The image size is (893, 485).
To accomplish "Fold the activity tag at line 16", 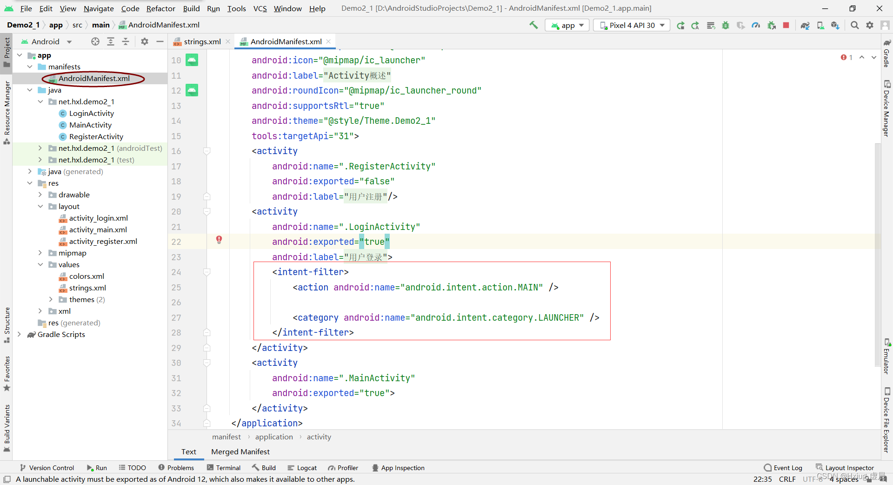I will coord(207,151).
